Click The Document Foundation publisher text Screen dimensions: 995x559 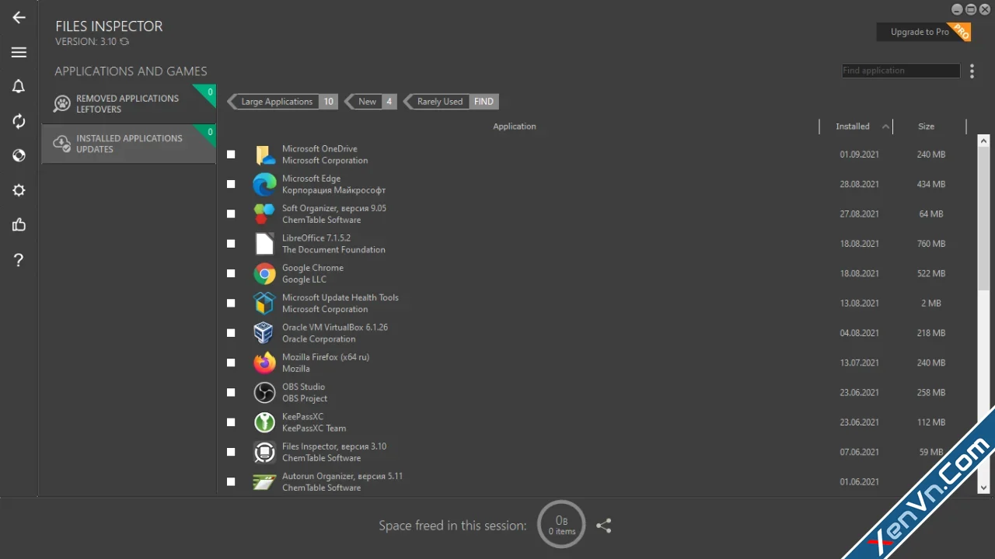333,250
